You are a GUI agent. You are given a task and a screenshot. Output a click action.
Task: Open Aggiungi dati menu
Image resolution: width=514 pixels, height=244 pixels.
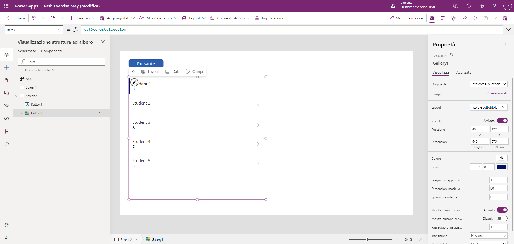(x=117, y=18)
